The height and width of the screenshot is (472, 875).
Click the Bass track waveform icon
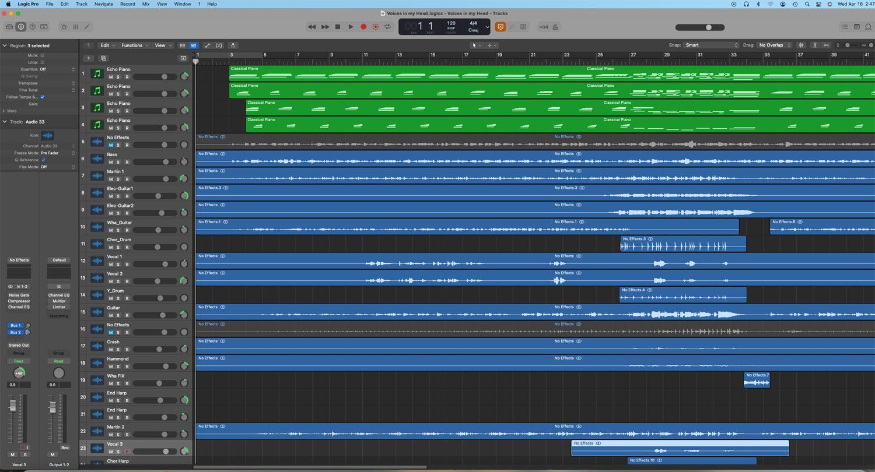click(97, 158)
